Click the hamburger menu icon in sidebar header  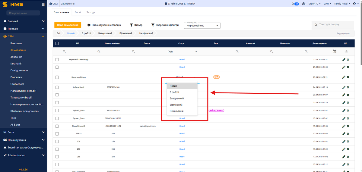pos(43,4)
